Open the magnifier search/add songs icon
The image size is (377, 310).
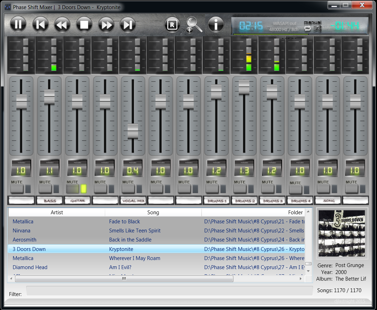coord(194,24)
